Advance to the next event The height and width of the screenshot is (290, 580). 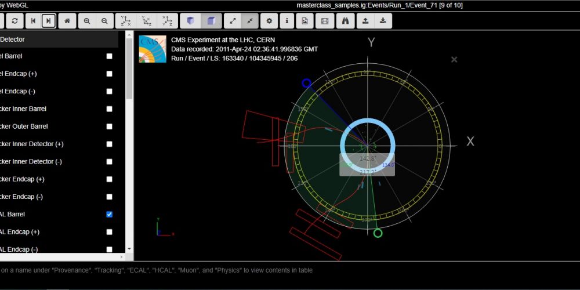click(x=49, y=21)
